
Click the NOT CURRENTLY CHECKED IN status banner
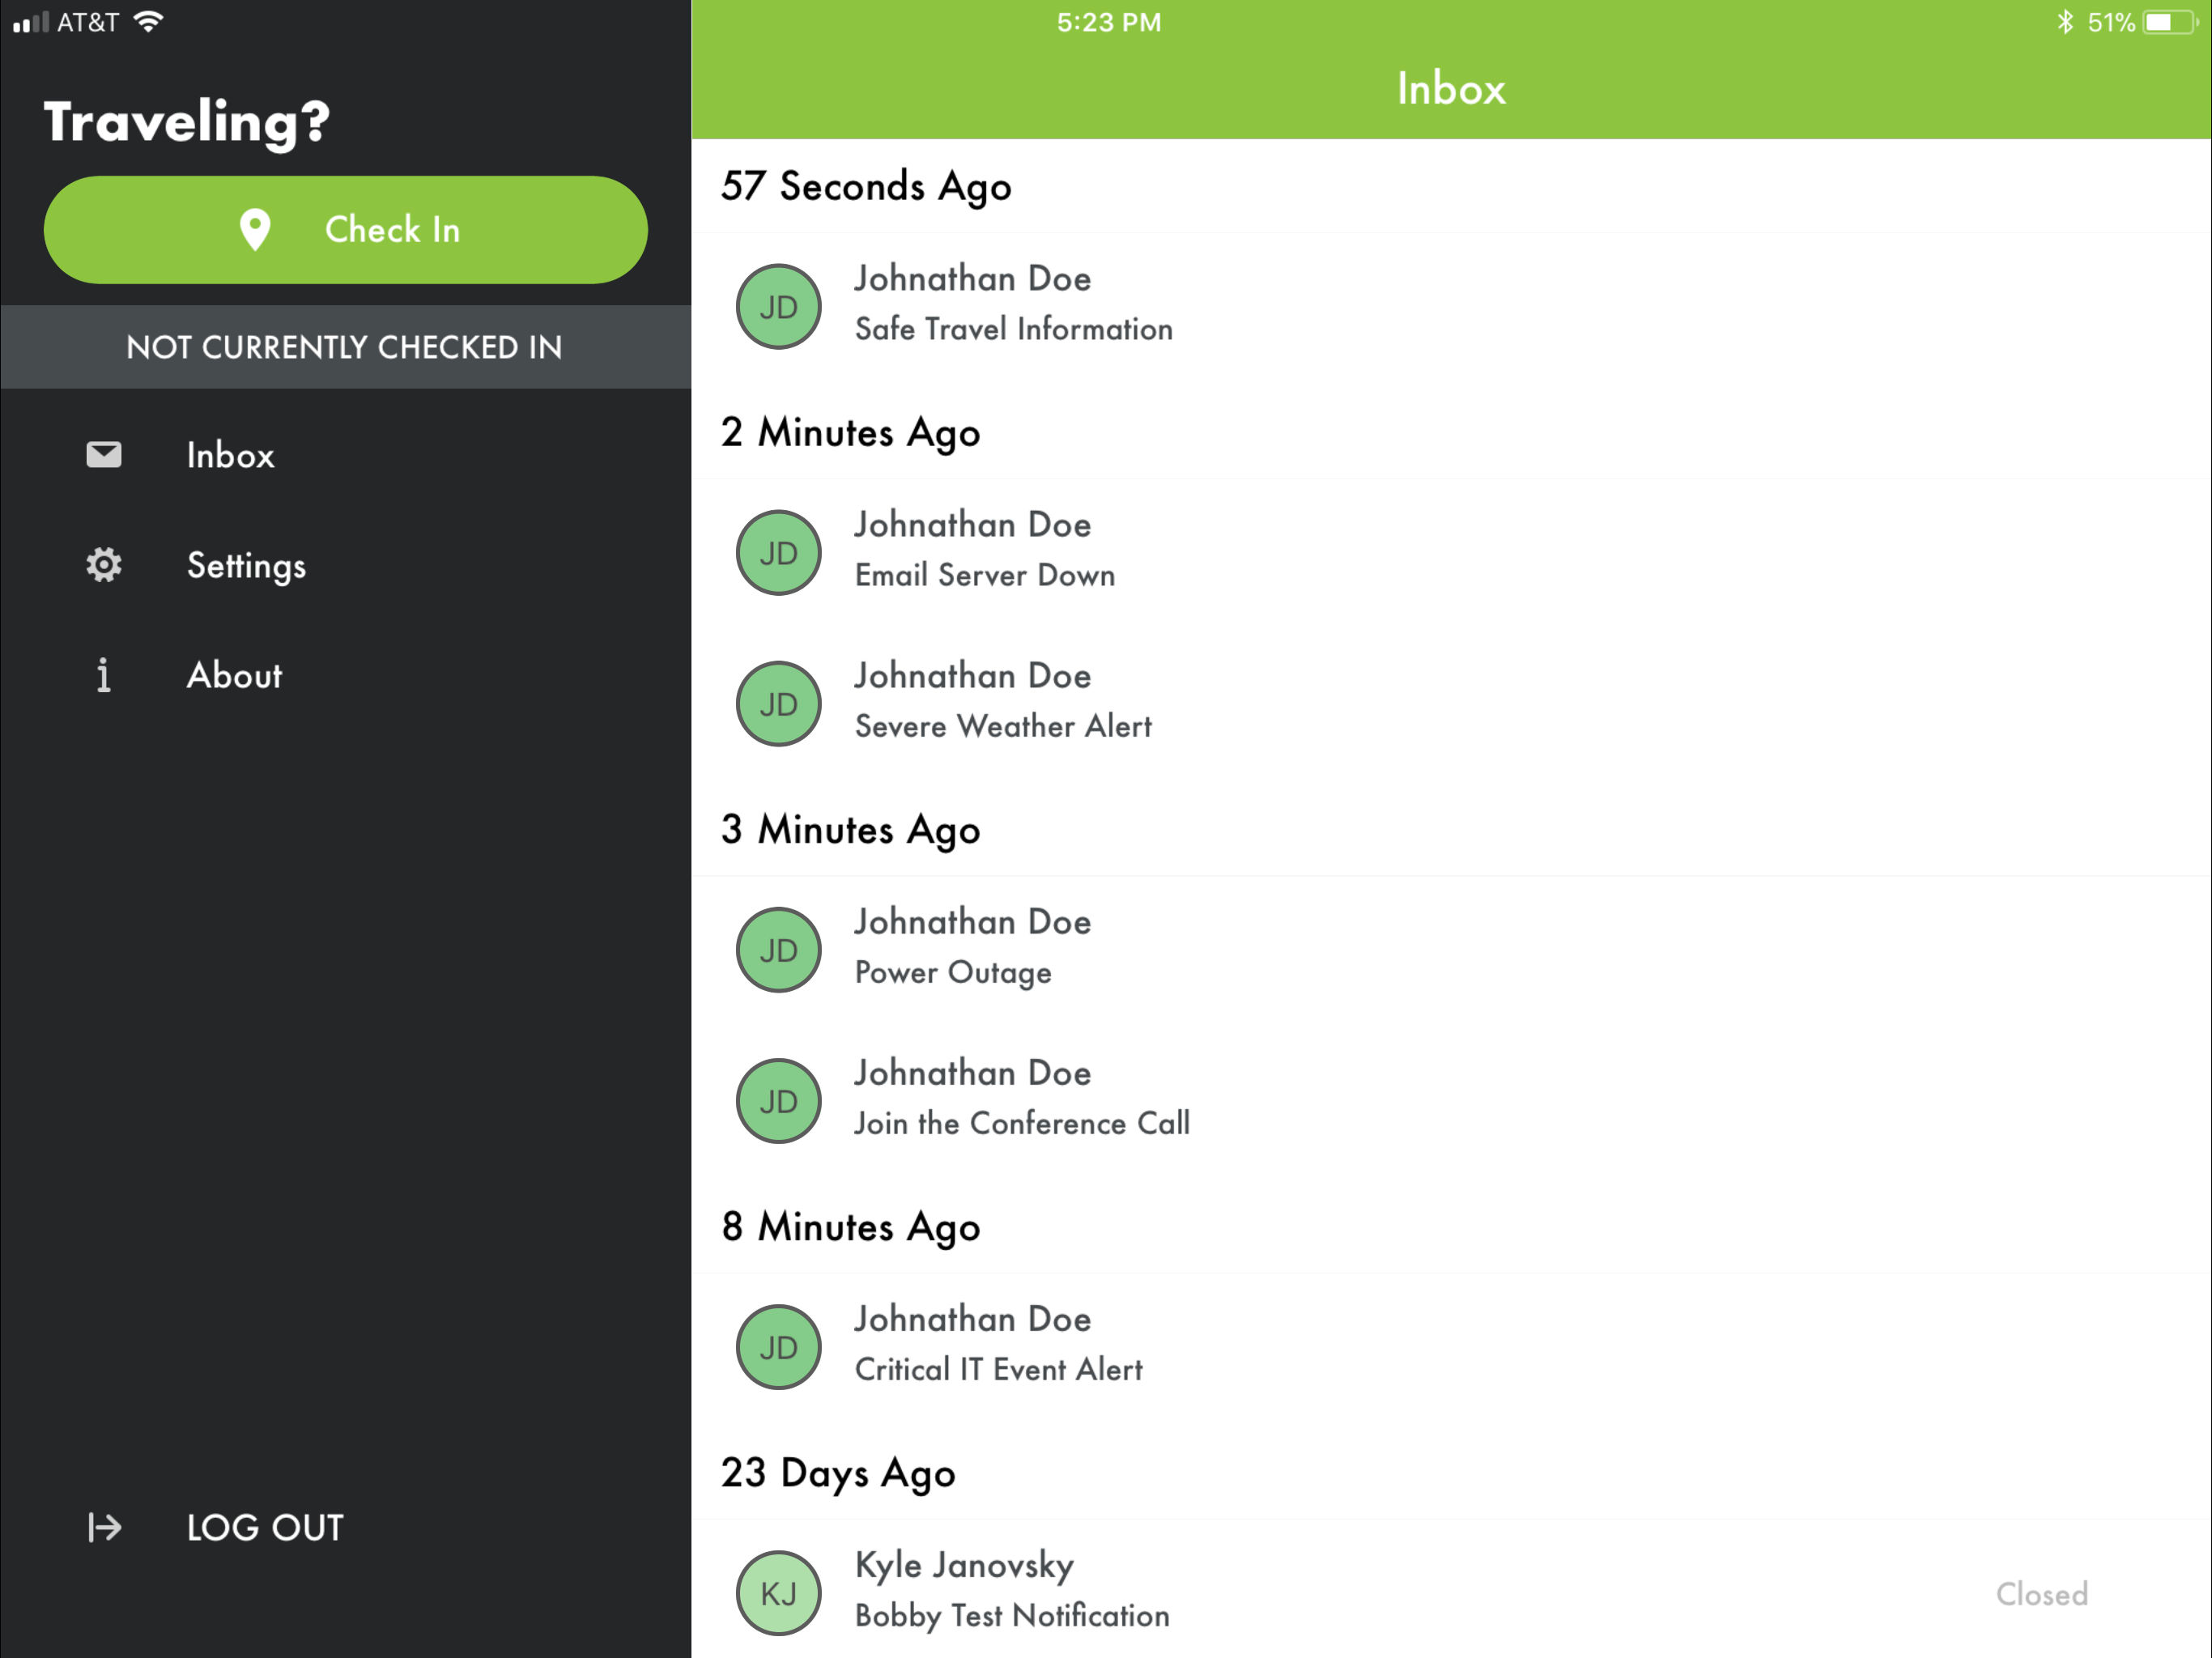[345, 347]
